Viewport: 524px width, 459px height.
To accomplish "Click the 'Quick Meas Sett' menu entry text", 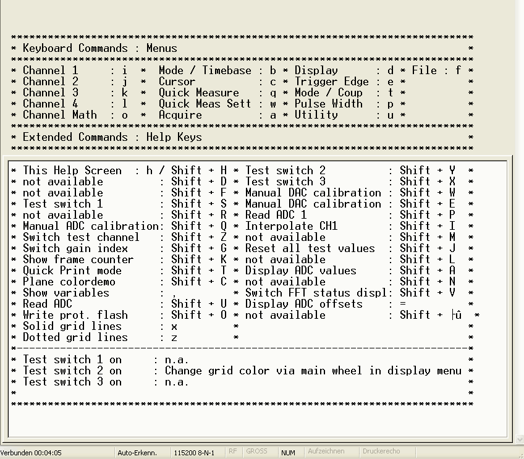I will [x=205, y=104].
